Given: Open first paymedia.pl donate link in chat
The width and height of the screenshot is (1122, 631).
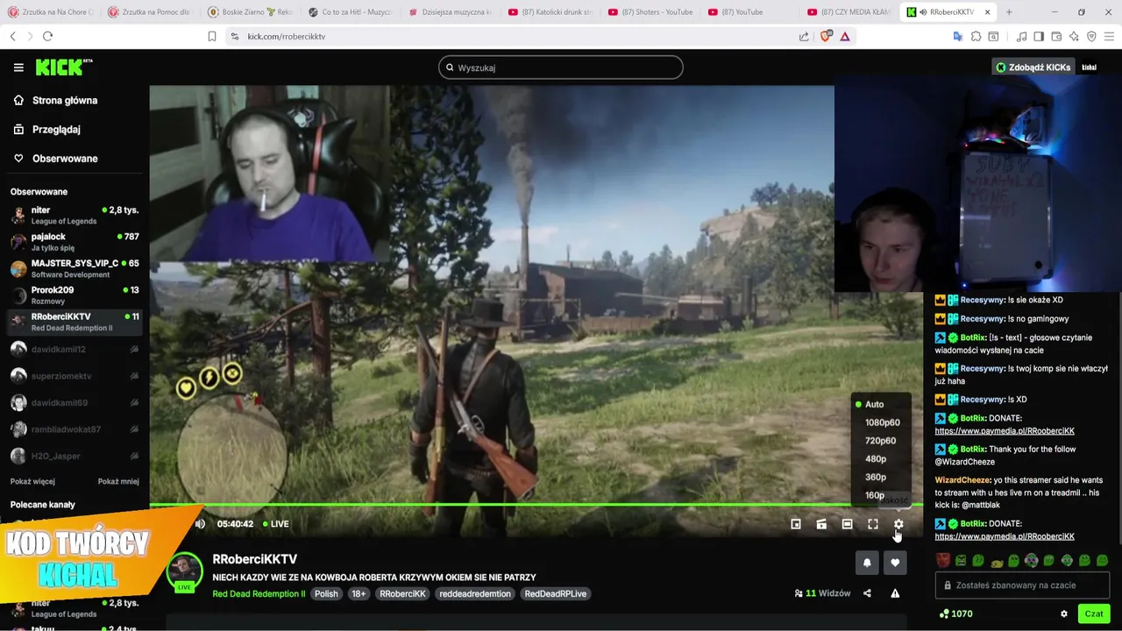Looking at the screenshot, I should coord(1005,431).
